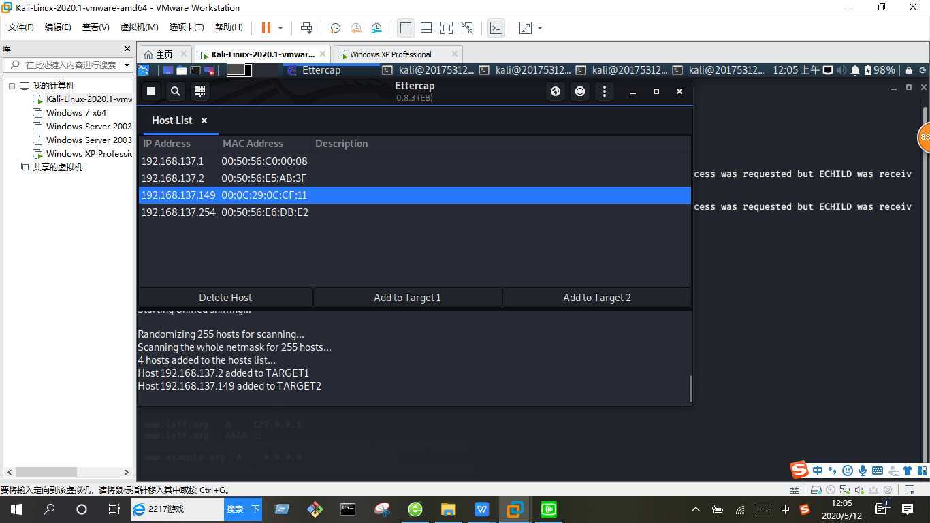The width and height of the screenshot is (930, 523).
Task: Open the Windows notification center icon
Action: (x=908, y=509)
